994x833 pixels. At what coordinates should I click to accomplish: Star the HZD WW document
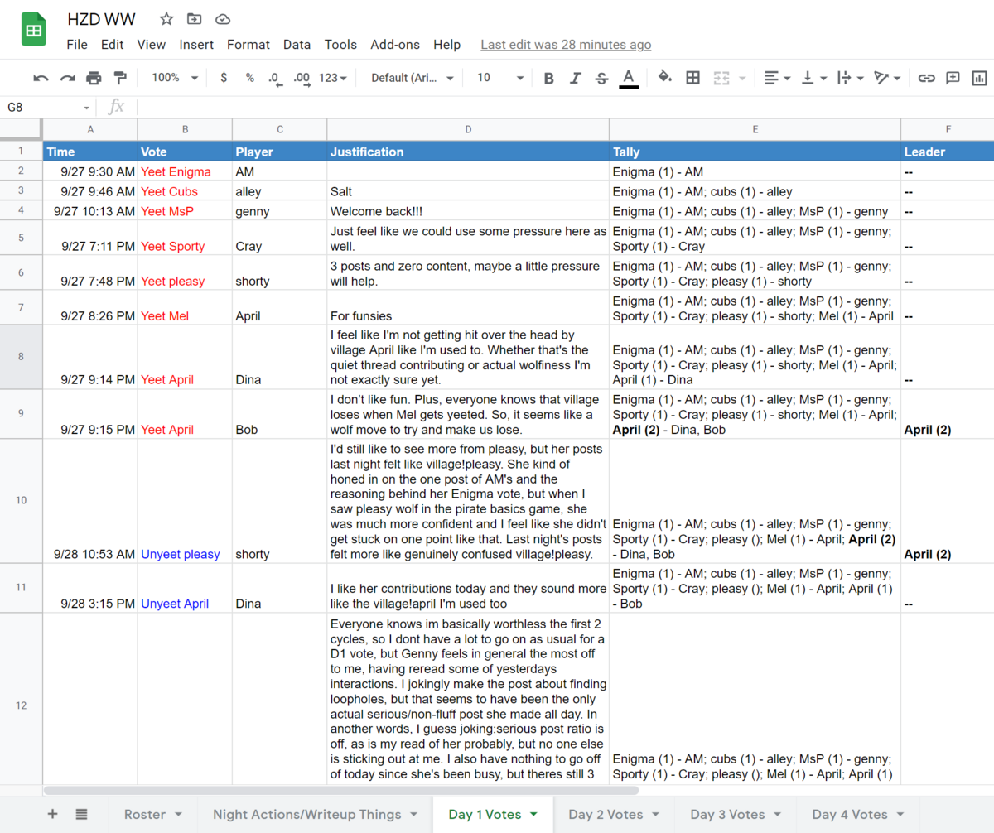point(166,19)
